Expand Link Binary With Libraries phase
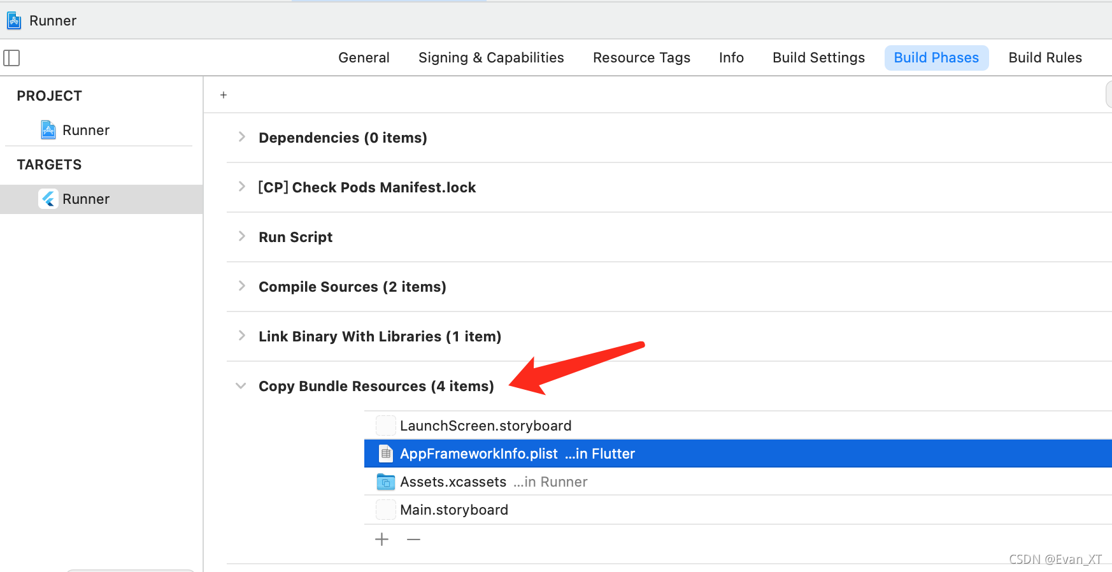This screenshot has height=572, width=1112. (x=241, y=336)
